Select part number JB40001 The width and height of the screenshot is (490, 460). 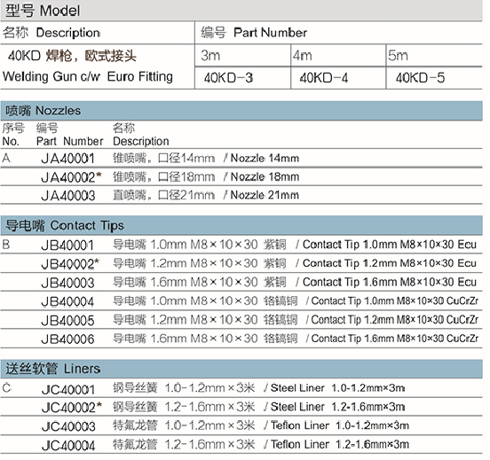(x=67, y=246)
